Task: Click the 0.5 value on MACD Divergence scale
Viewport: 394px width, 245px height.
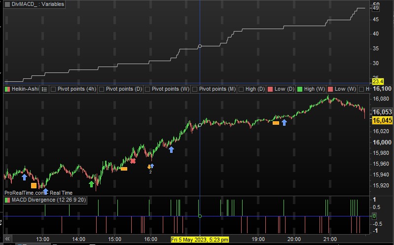Action: 377,208
